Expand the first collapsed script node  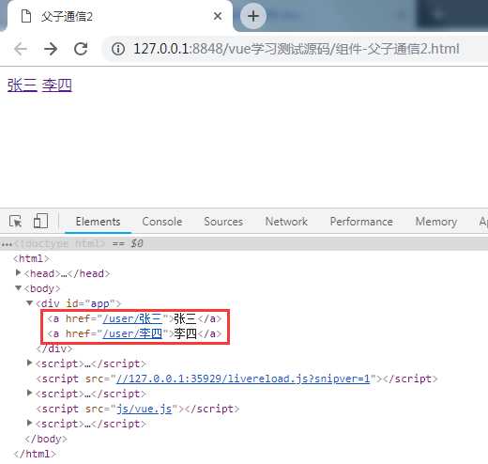click(x=29, y=363)
